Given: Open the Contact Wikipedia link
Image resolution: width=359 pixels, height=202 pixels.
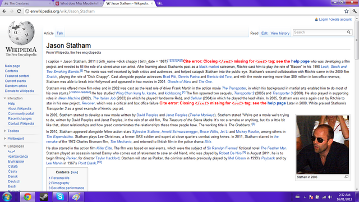Looking at the screenshot, I should click(21, 123).
